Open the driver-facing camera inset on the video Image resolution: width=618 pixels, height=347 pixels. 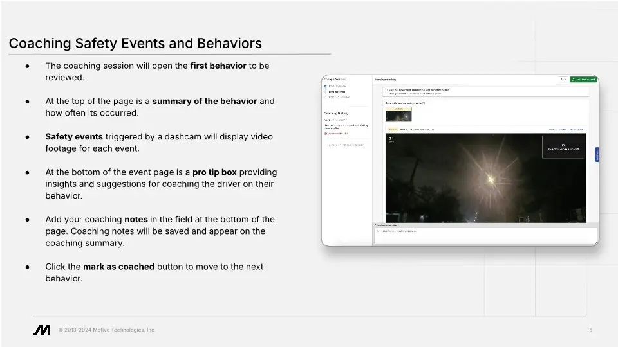pos(563,147)
